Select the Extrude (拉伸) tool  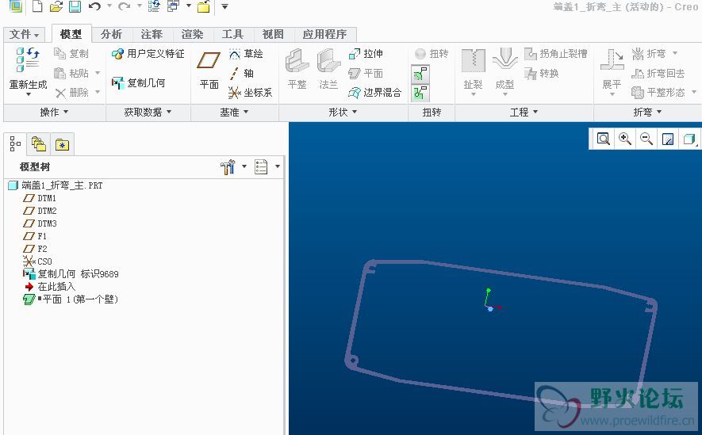pos(366,54)
